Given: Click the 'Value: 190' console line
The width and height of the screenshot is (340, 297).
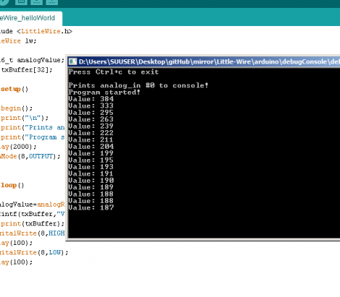Looking at the screenshot, I should [91, 181].
